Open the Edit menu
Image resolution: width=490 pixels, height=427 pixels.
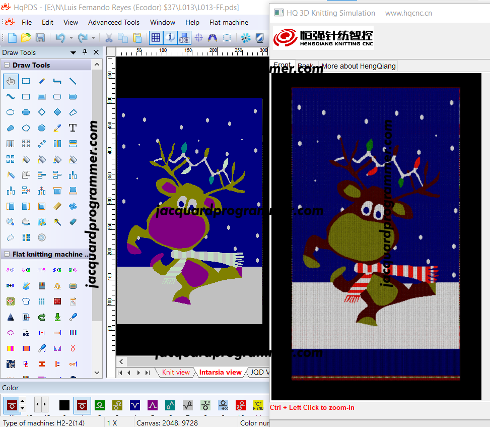(x=47, y=22)
